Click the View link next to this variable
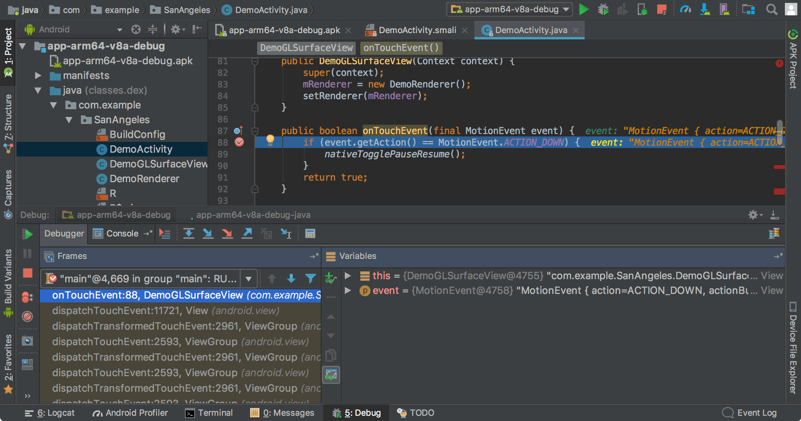This screenshot has height=421, width=801. [772, 276]
